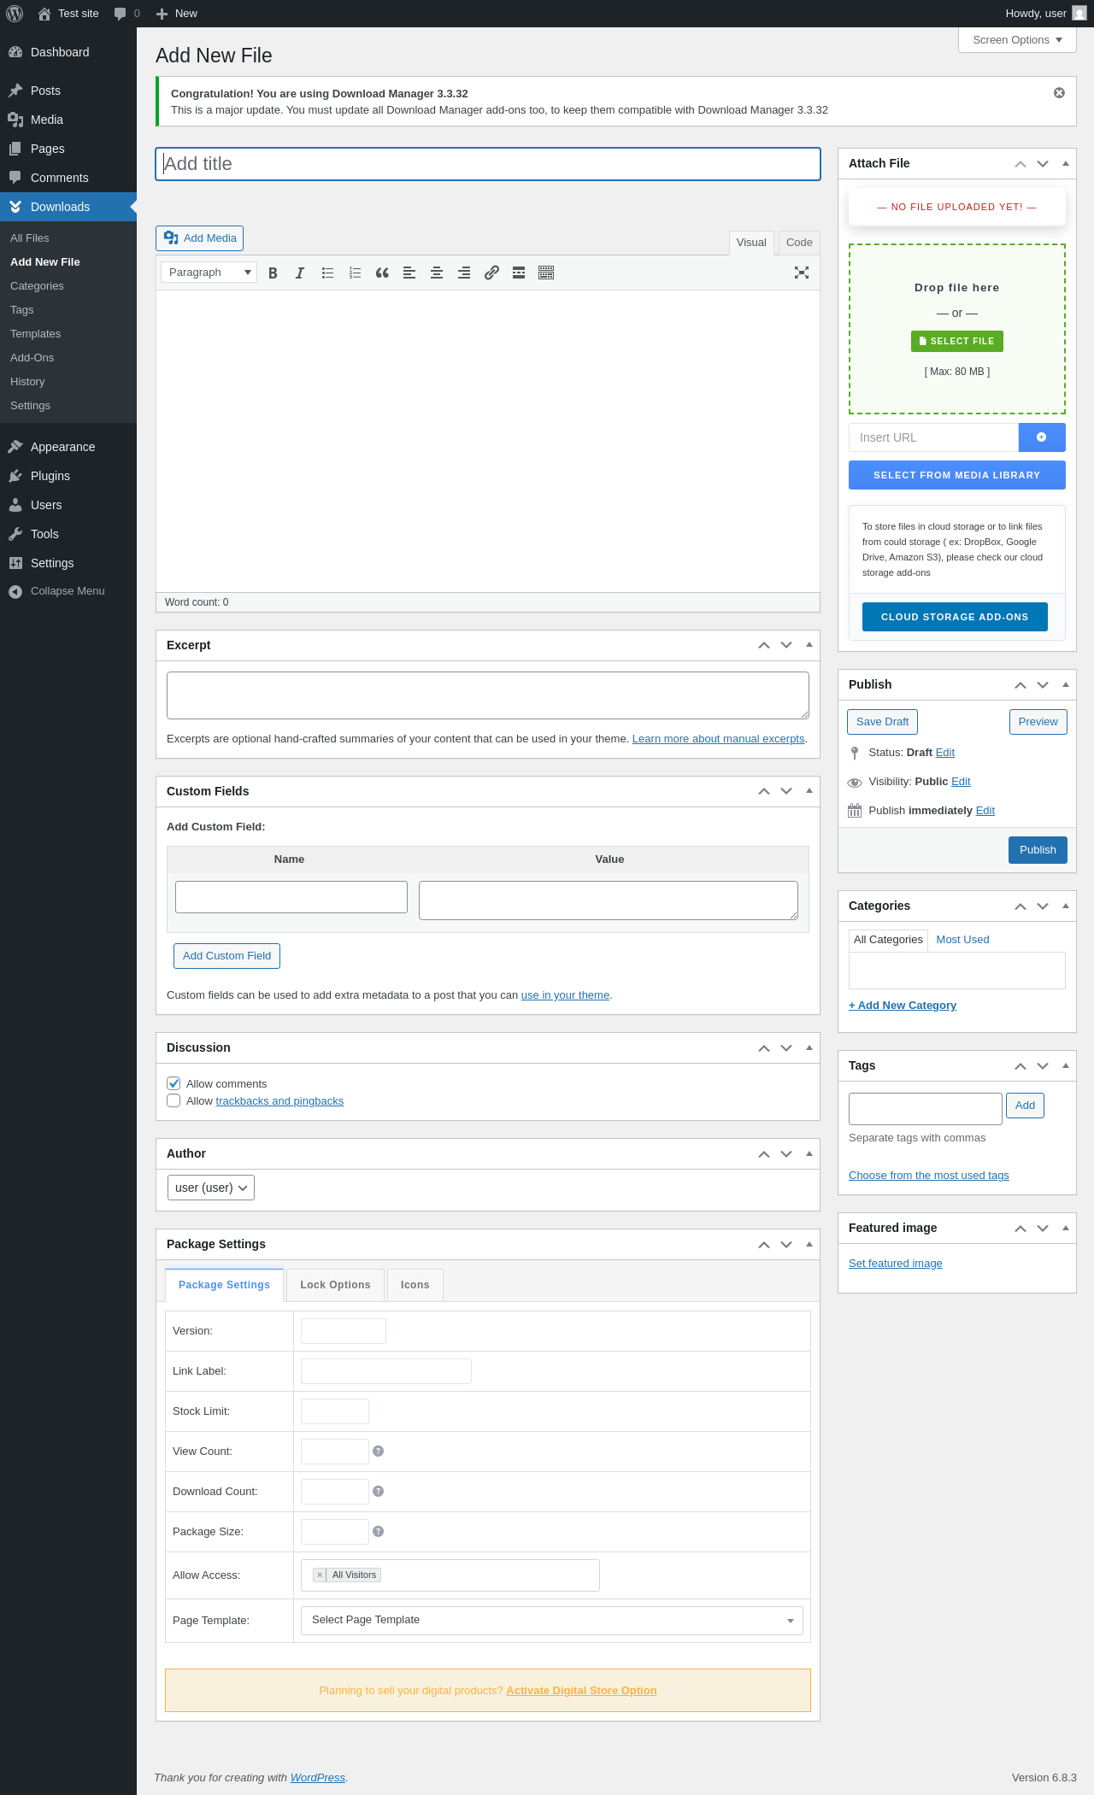This screenshot has width=1094, height=1795.
Task: Apply blockquote formatting
Action: point(382,273)
